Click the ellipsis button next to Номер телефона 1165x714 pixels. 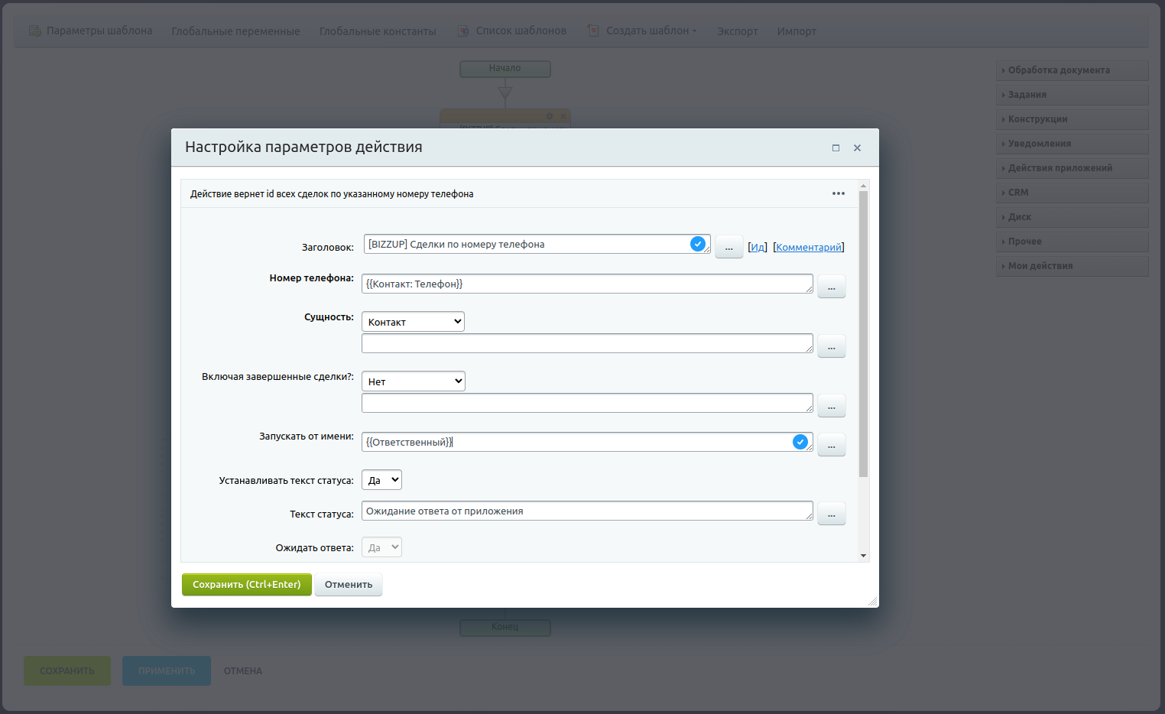831,287
